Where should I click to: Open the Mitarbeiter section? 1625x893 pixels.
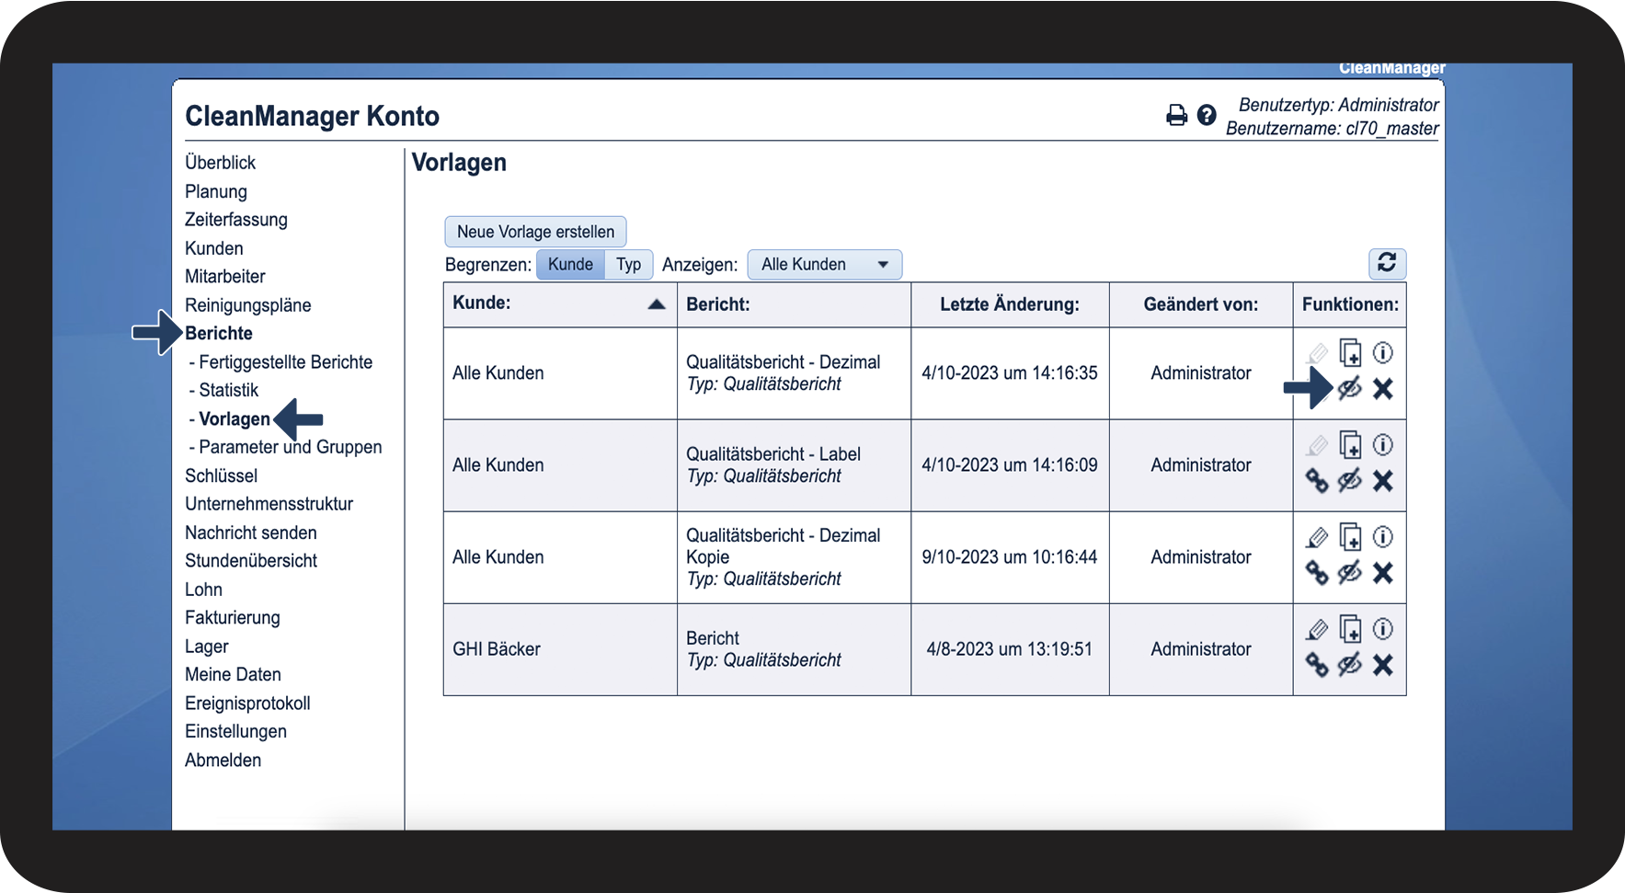(225, 277)
